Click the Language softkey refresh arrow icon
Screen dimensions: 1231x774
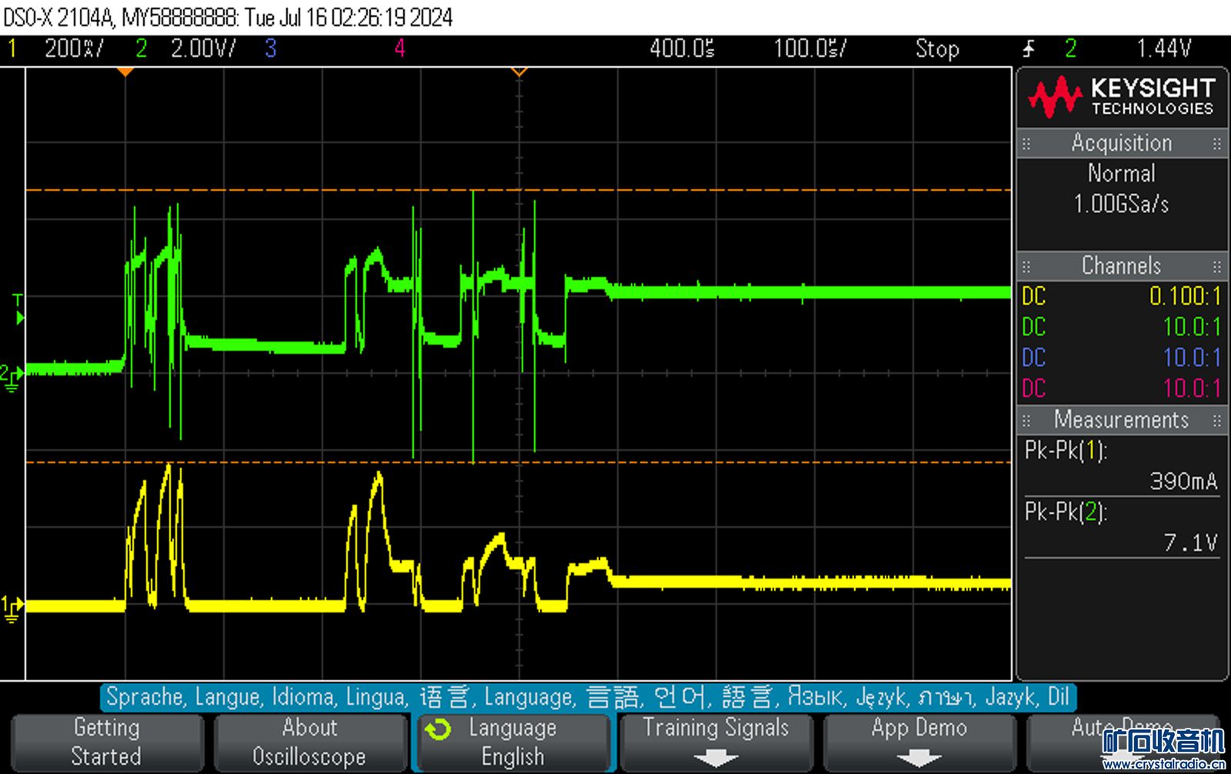pyautogui.click(x=439, y=729)
